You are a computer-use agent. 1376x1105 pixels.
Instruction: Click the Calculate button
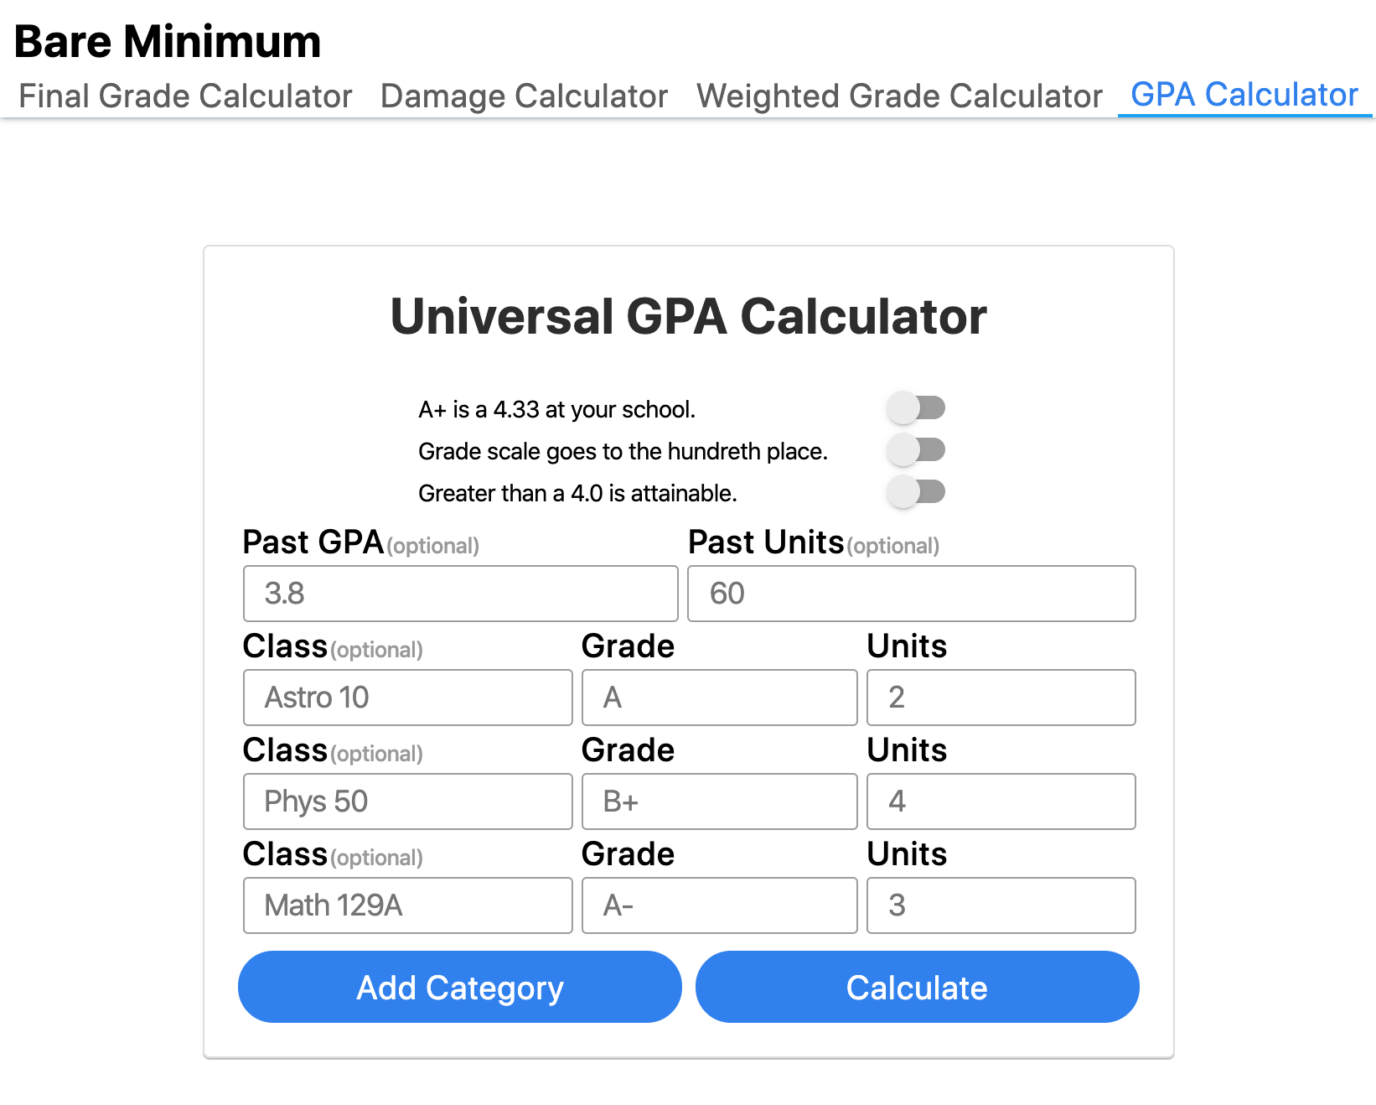(x=917, y=987)
